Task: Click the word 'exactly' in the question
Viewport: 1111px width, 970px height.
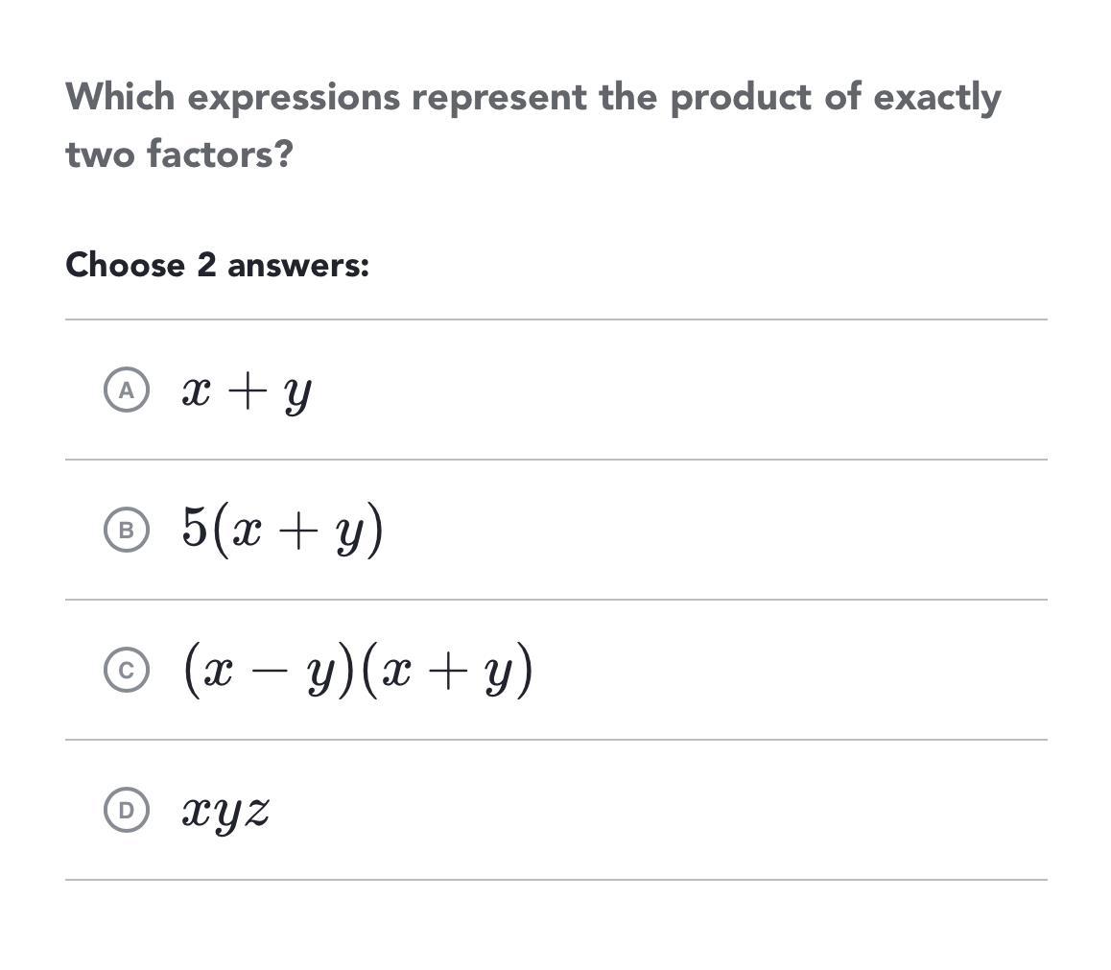Action: click(936, 97)
